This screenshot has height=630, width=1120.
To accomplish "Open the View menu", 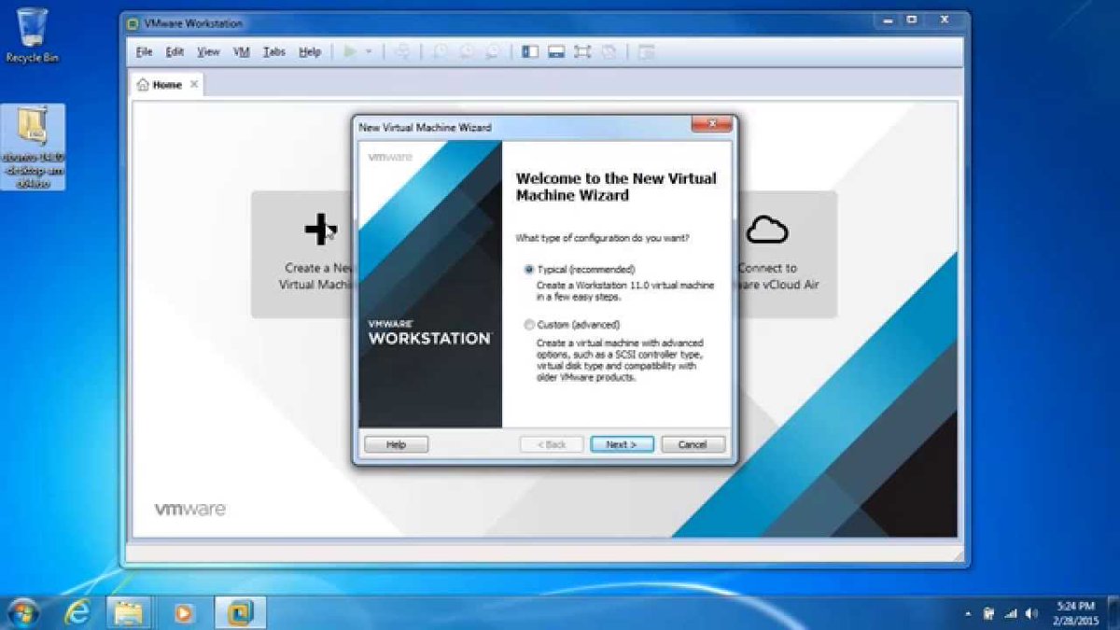I will (208, 52).
